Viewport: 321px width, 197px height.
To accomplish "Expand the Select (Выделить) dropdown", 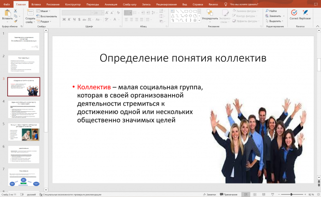I will coord(275,21).
